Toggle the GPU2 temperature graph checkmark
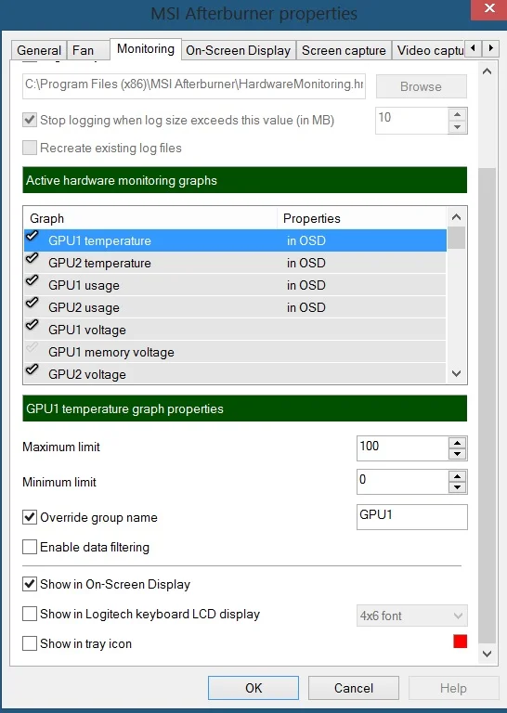507x713 pixels. (32, 258)
